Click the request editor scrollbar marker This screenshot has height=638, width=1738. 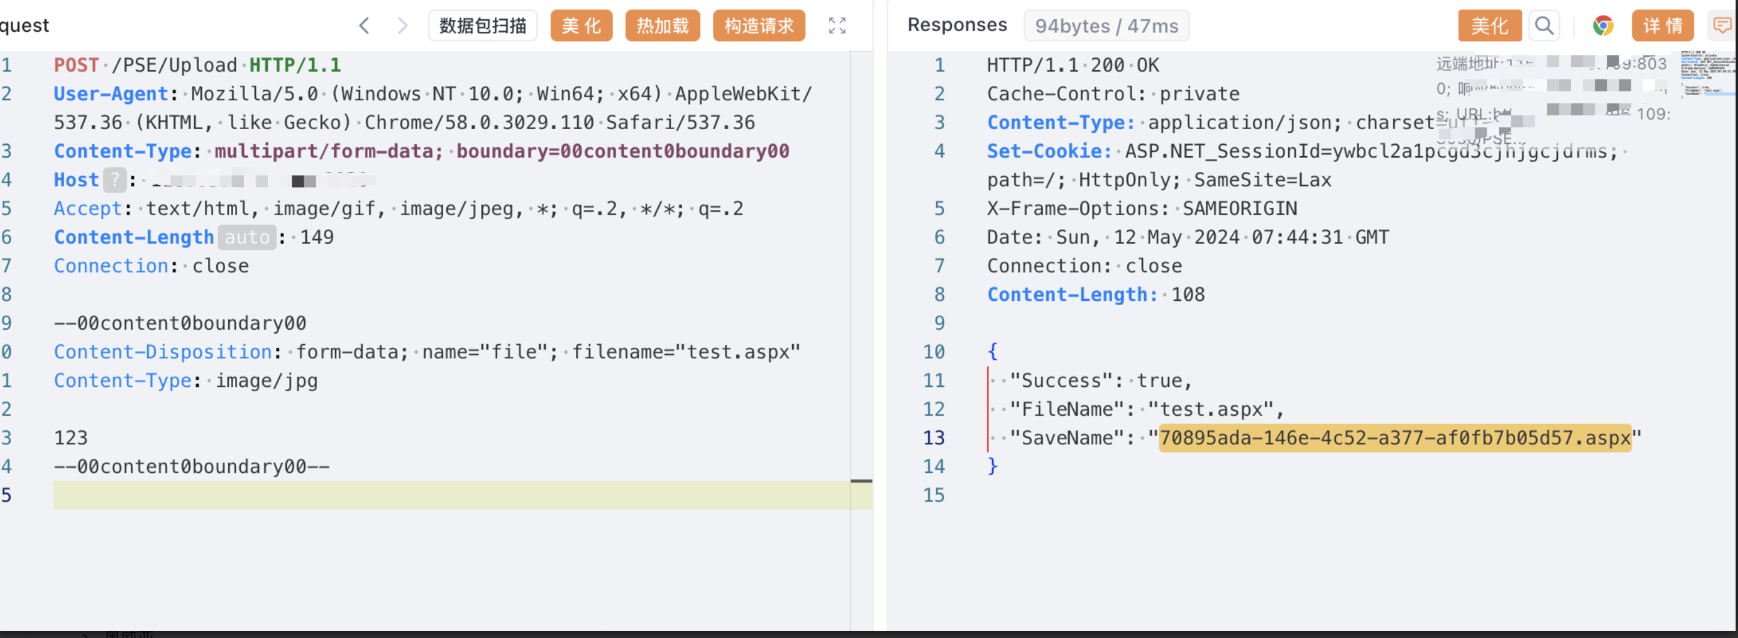(861, 481)
